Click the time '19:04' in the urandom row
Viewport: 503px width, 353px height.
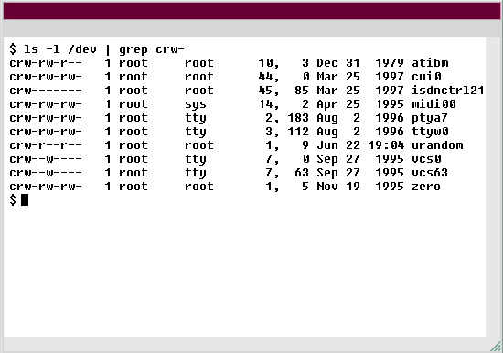pyautogui.click(x=386, y=145)
